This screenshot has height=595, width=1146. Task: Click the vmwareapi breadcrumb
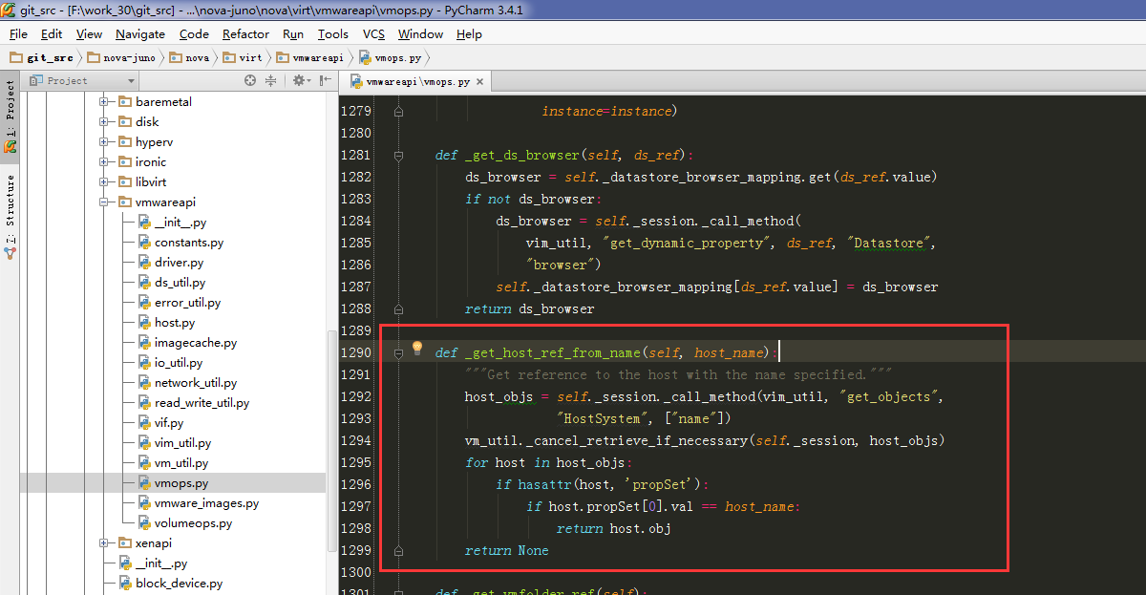click(309, 57)
